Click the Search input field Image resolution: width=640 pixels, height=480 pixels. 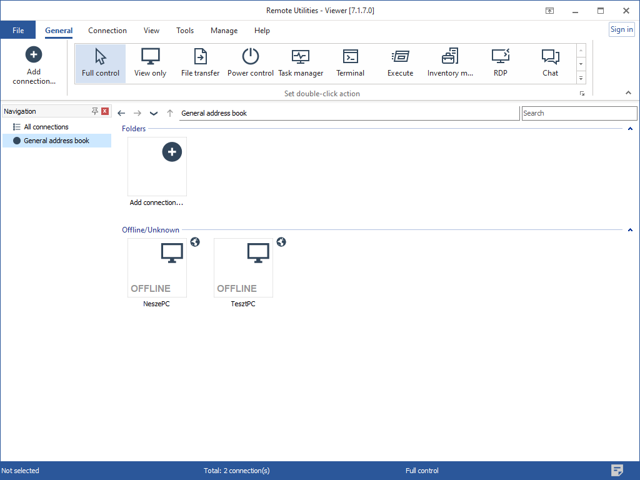point(579,113)
